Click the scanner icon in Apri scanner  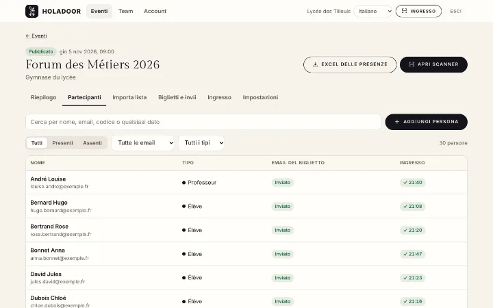[x=412, y=64]
